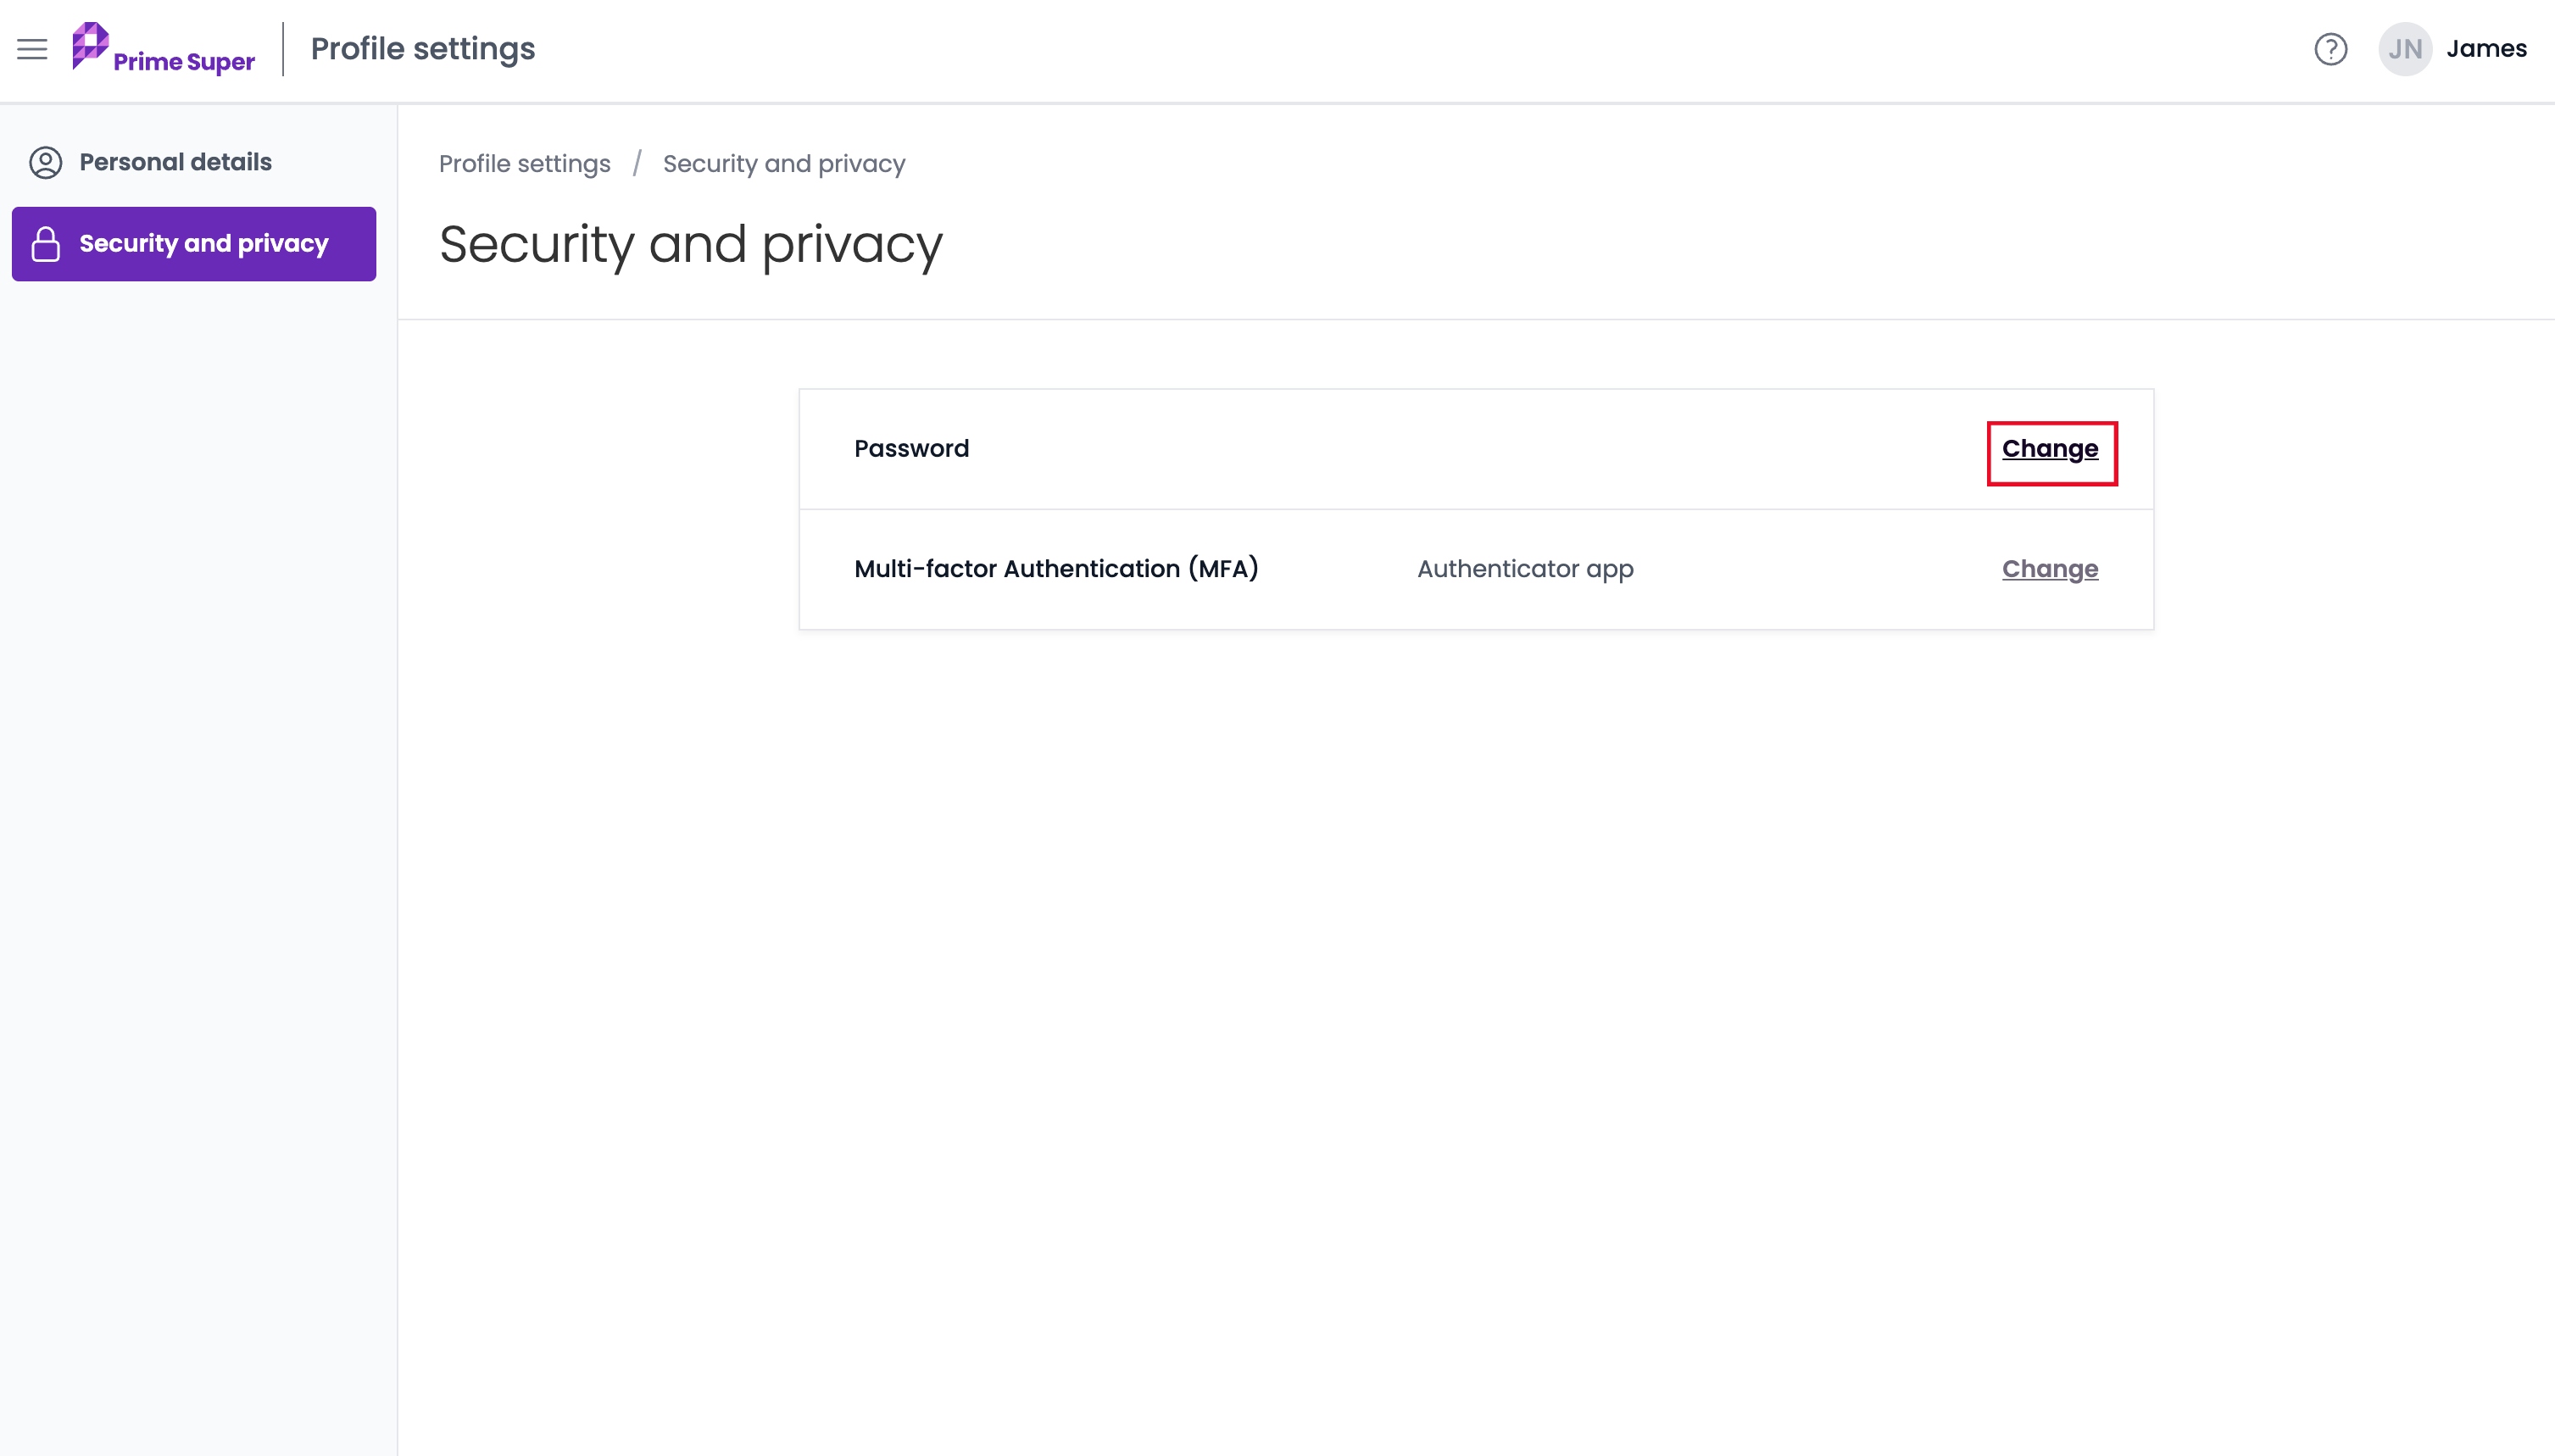The width and height of the screenshot is (2555, 1456).
Task: Click the breadcrumb slash separator
Action: point(637,163)
